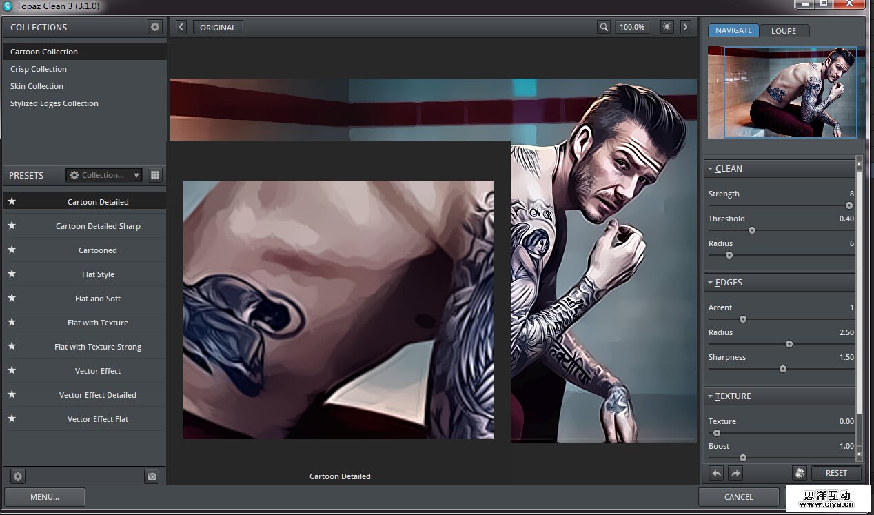This screenshot has height=515, width=874.
Task: Open the preset options gear at bottom left
Action: tap(18, 476)
